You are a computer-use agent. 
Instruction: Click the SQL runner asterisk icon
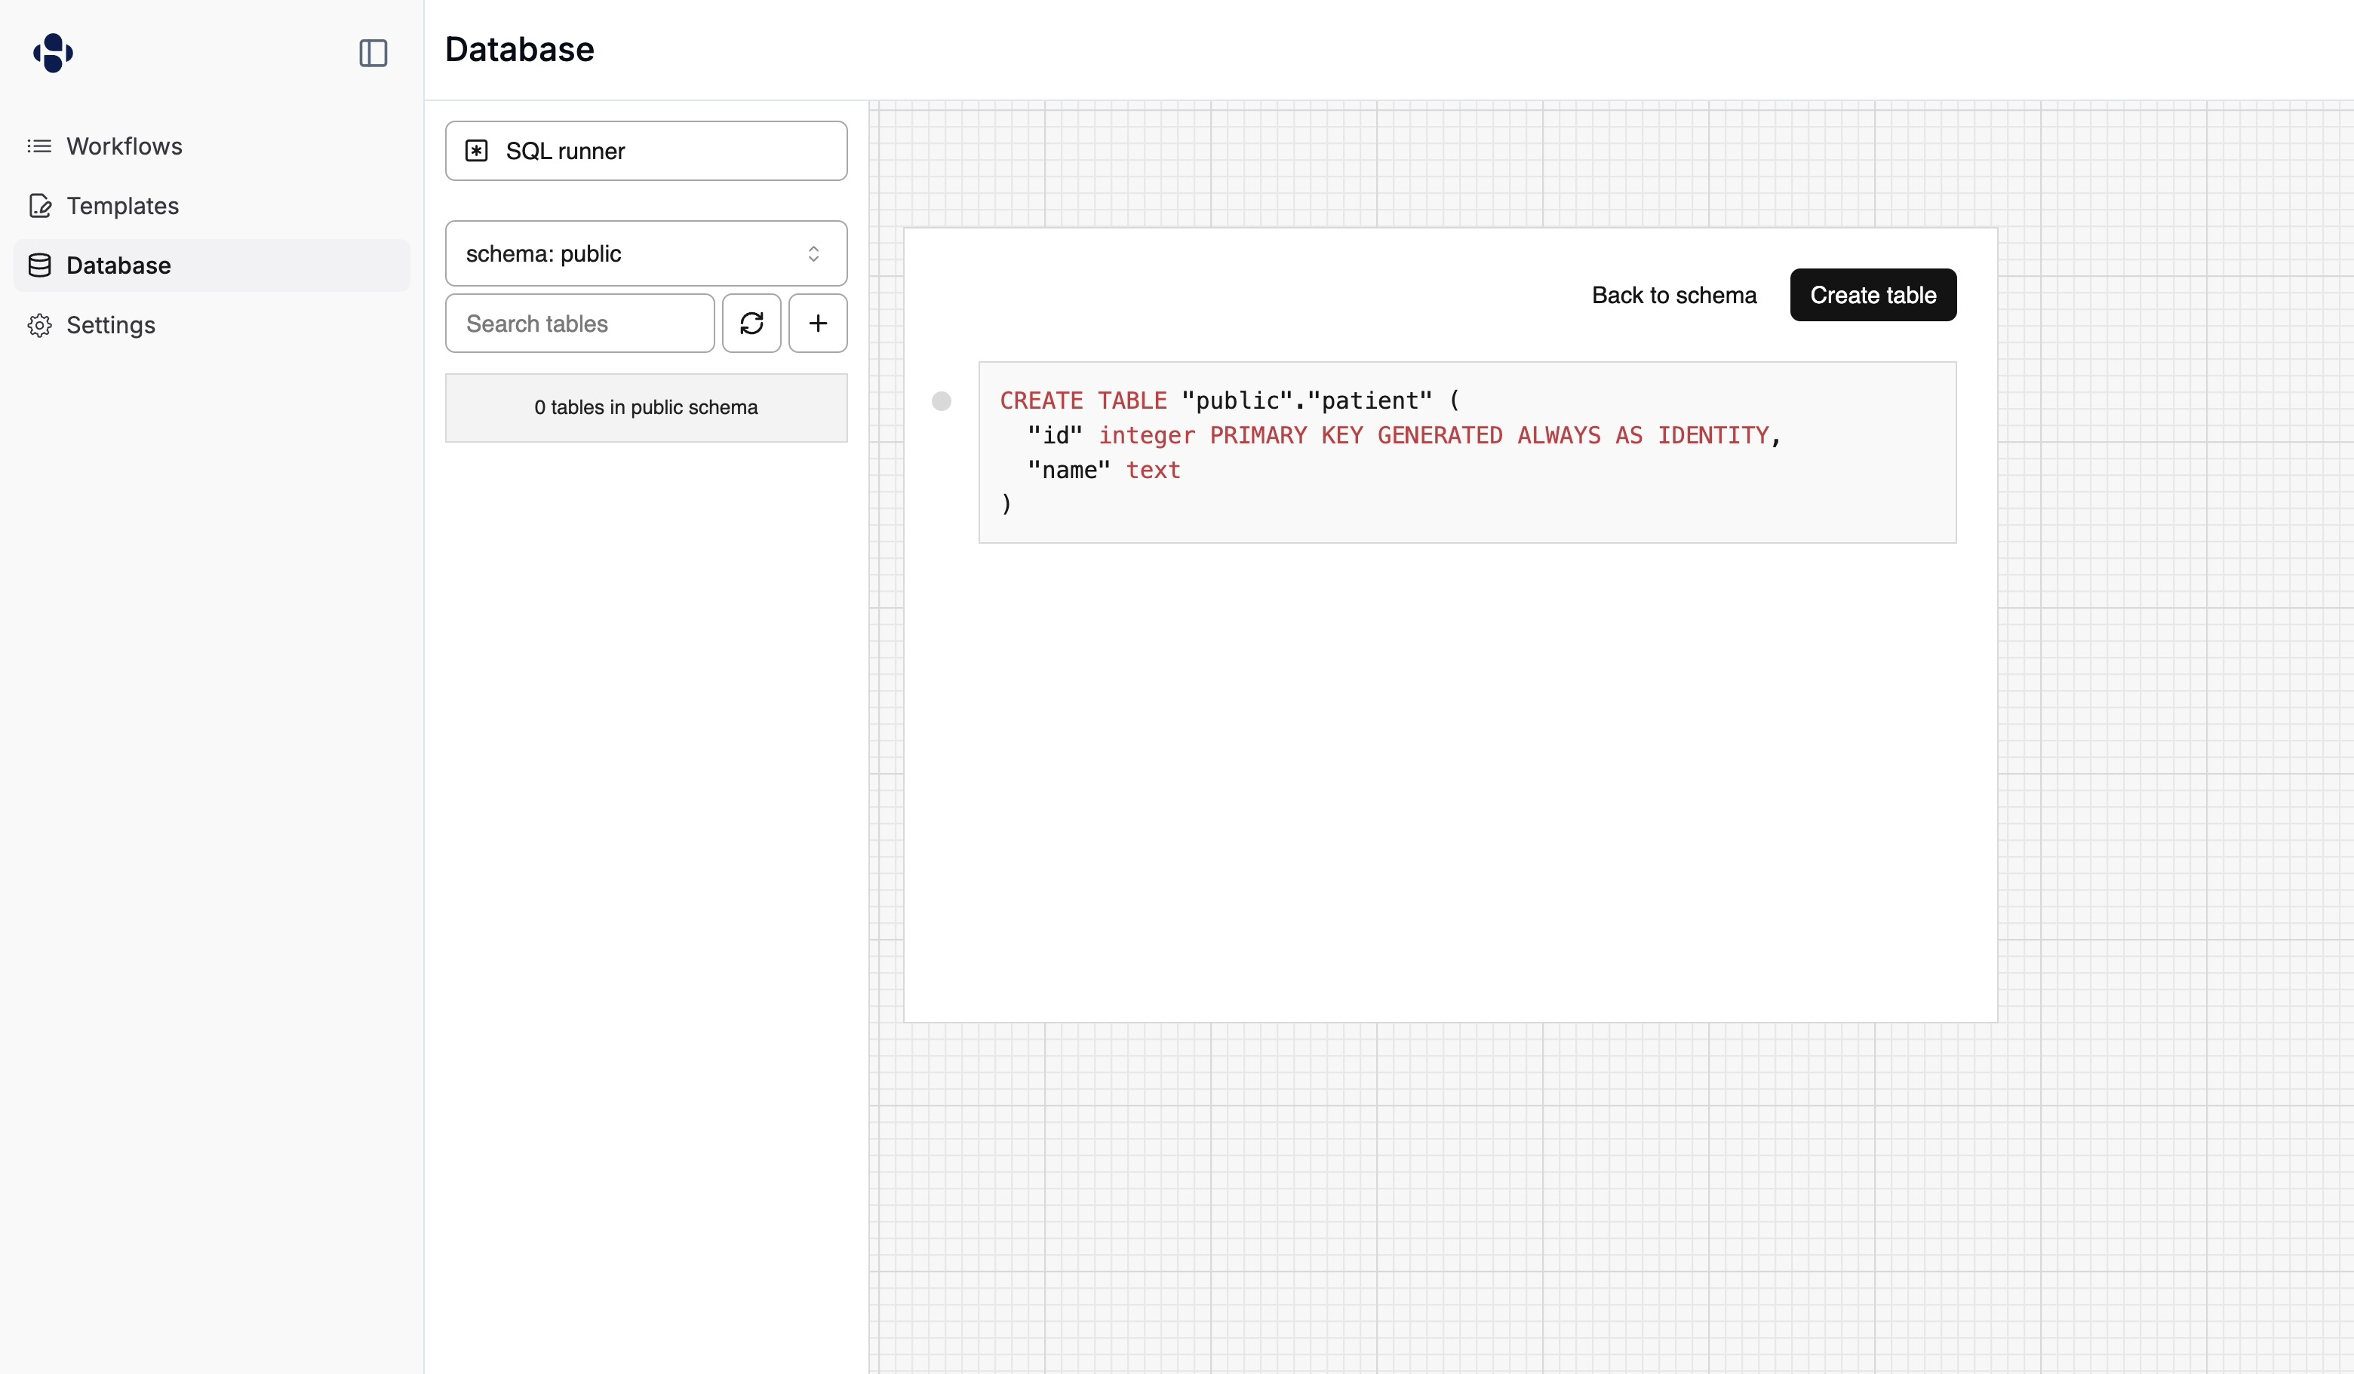click(476, 152)
